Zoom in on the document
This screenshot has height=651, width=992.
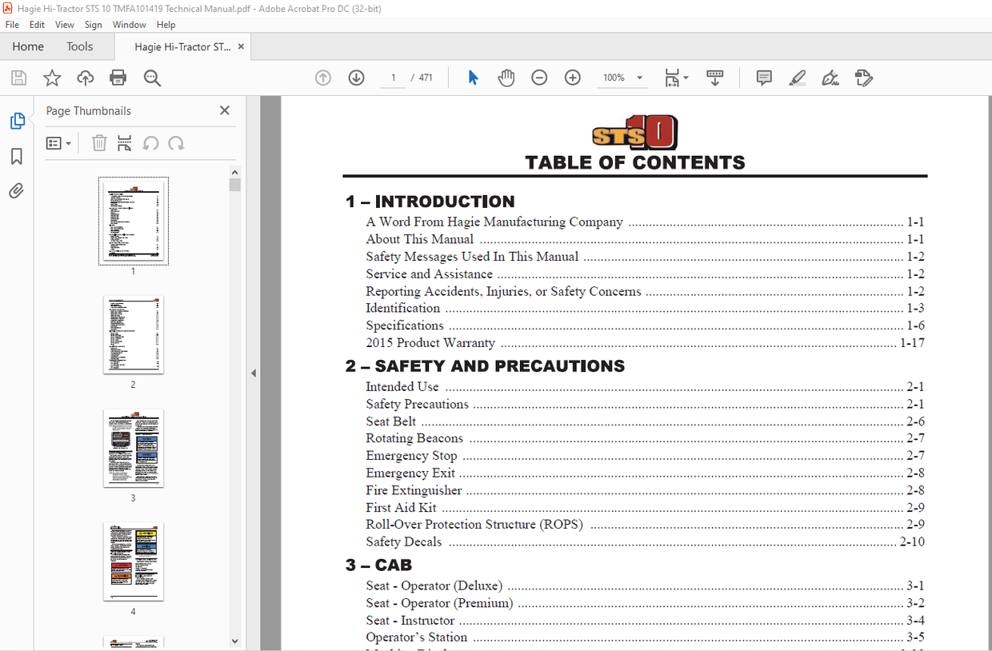tap(572, 78)
